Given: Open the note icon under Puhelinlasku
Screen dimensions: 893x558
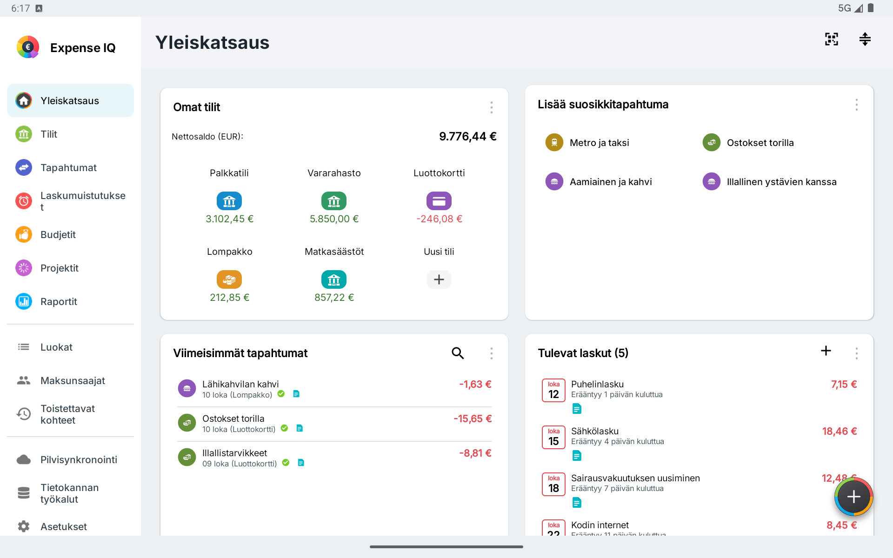Looking at the screenshot, I should point(577,409).
